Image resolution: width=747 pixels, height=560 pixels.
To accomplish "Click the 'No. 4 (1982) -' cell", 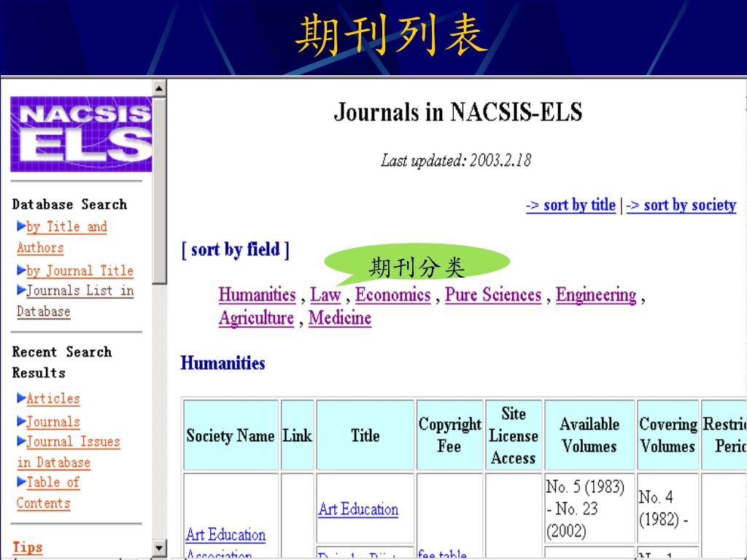I will (x=668, y=508).
